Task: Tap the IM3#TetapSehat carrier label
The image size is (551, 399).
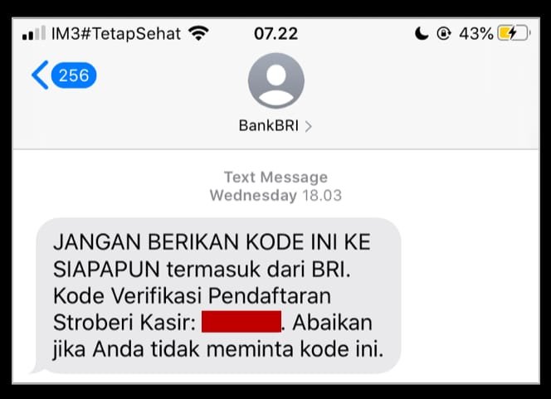Action: (116, 34)
